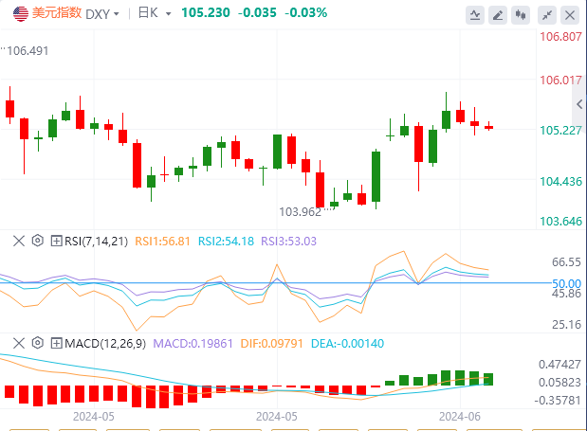Click the 103.962 low label
587x431 pixels.
coord(301,212)
